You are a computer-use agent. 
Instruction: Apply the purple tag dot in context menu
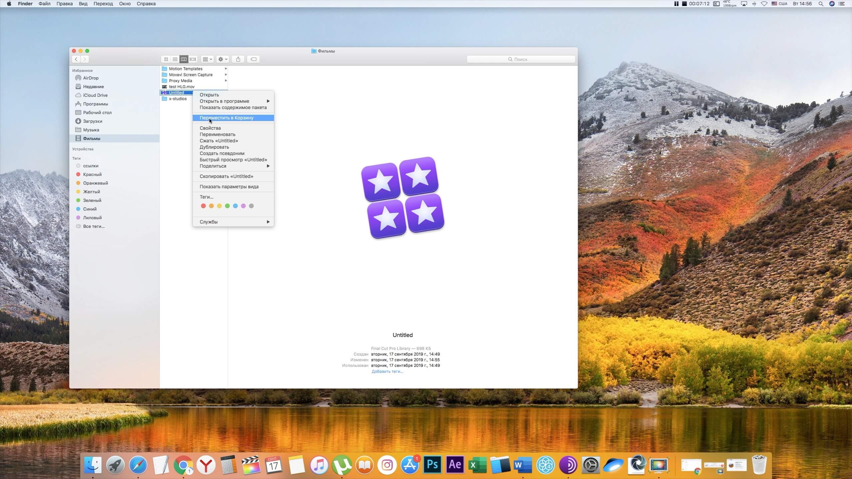point(243,206)
